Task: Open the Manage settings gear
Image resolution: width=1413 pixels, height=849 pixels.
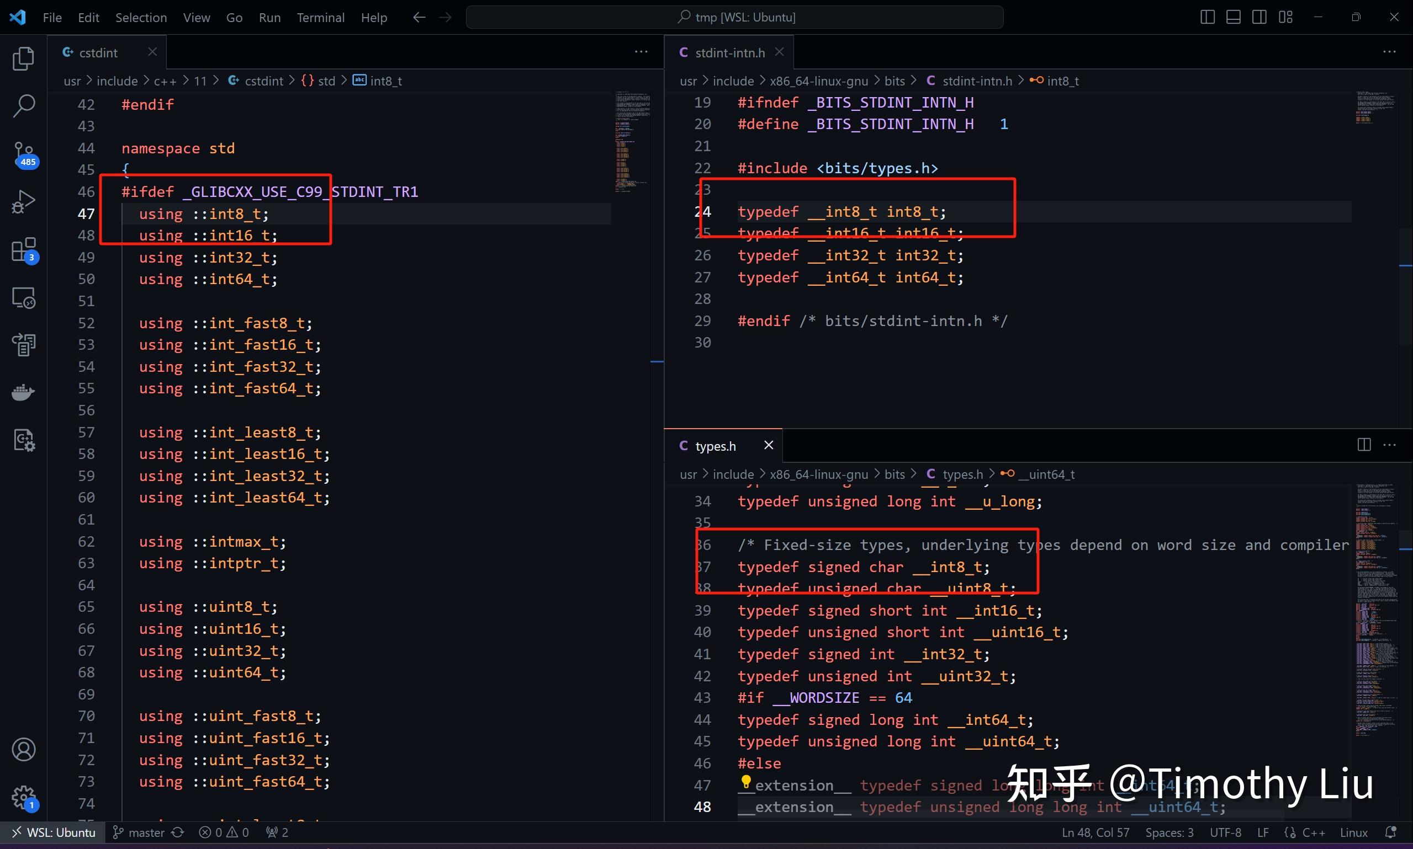Action: tap(24, 797)
